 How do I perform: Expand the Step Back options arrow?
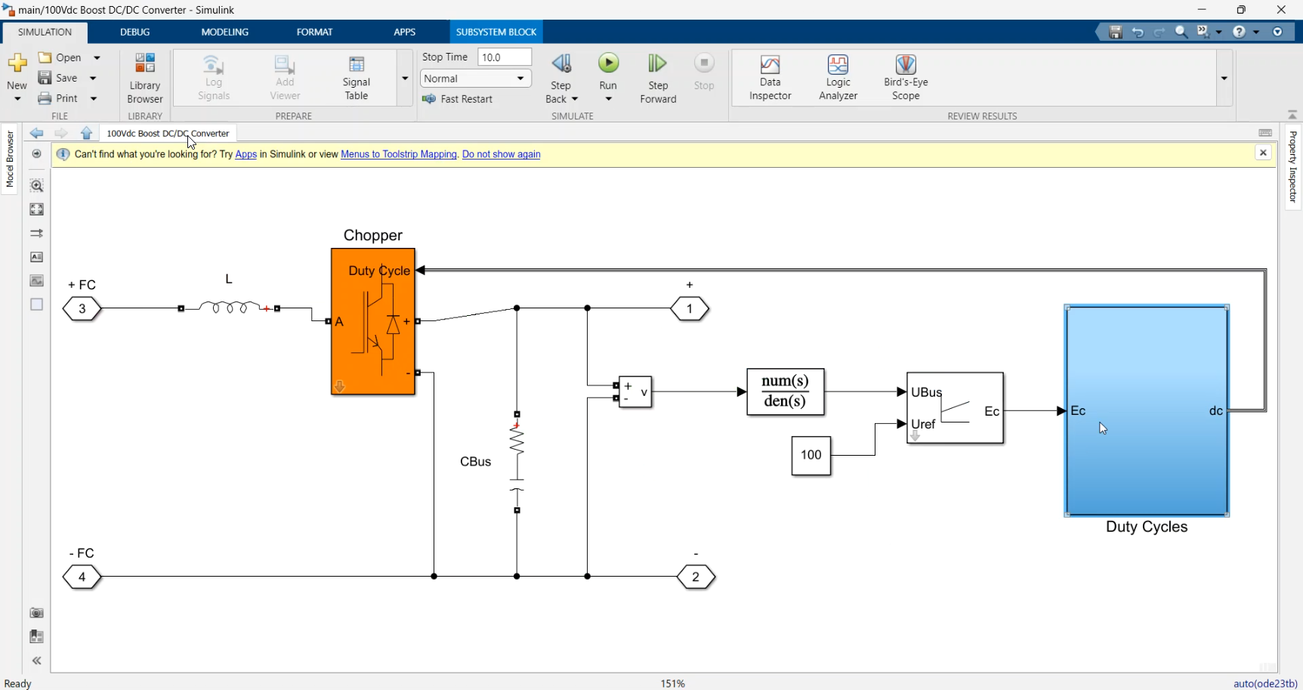coord(575,99)
